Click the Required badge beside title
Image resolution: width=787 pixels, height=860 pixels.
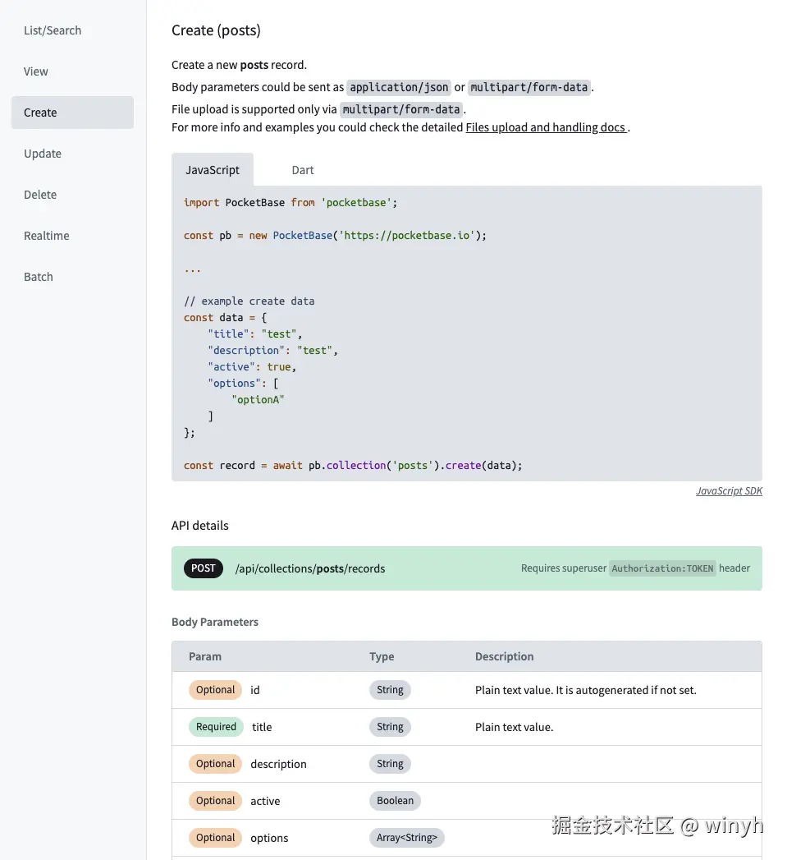coord(216,727)
